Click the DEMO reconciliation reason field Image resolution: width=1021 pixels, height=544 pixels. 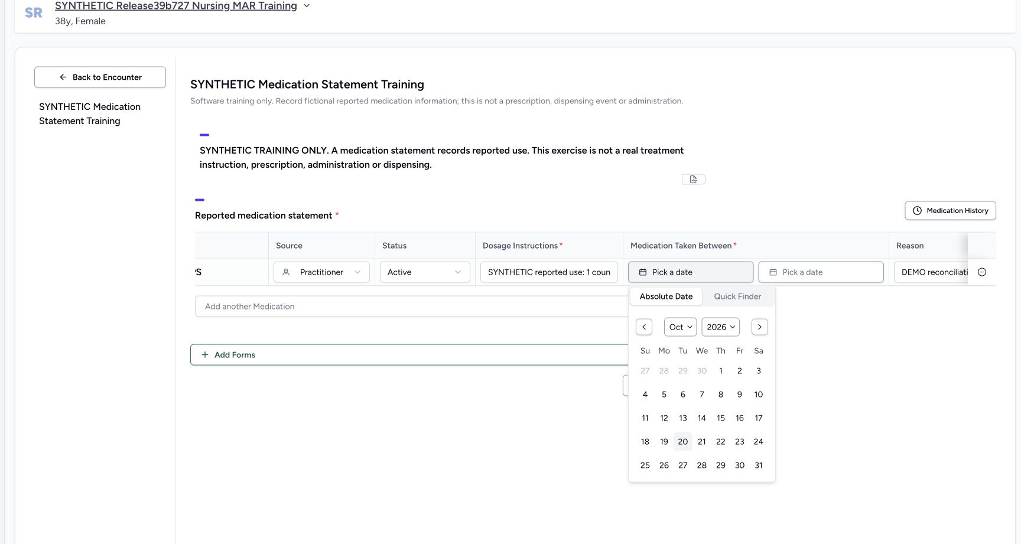[x=931, y=272]
